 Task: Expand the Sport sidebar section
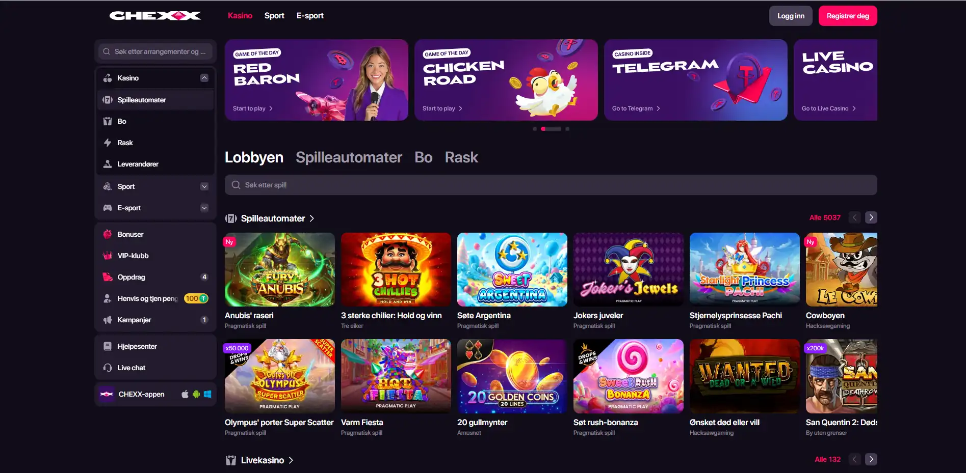(204, 186)
